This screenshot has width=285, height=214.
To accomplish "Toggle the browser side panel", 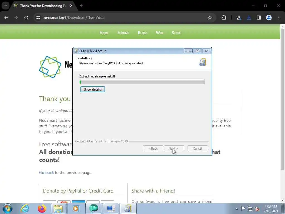I will coord(259,18).
